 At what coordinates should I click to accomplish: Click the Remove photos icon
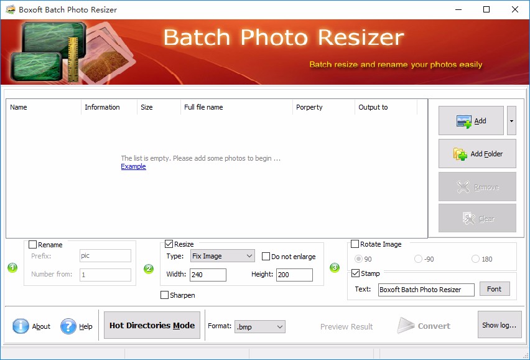(463, 186)
